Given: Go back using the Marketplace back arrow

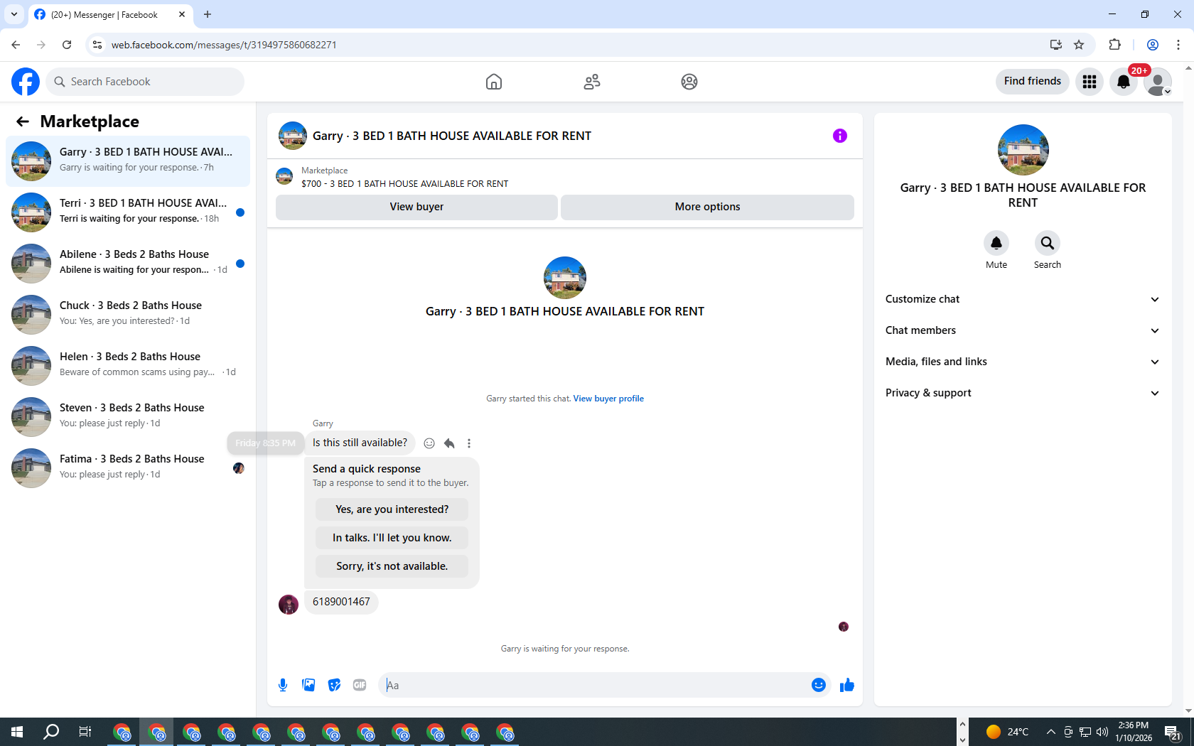Looking at the screenshot, I should [x=23, y=121].
